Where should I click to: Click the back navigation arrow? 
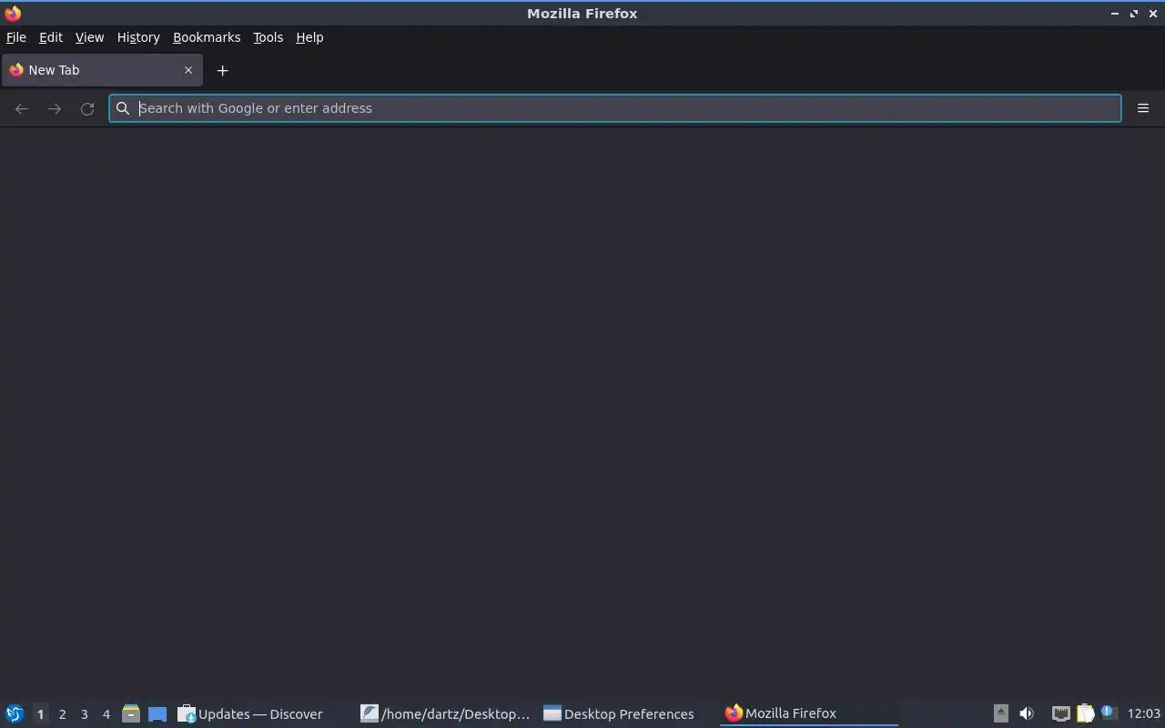point(22,108)
